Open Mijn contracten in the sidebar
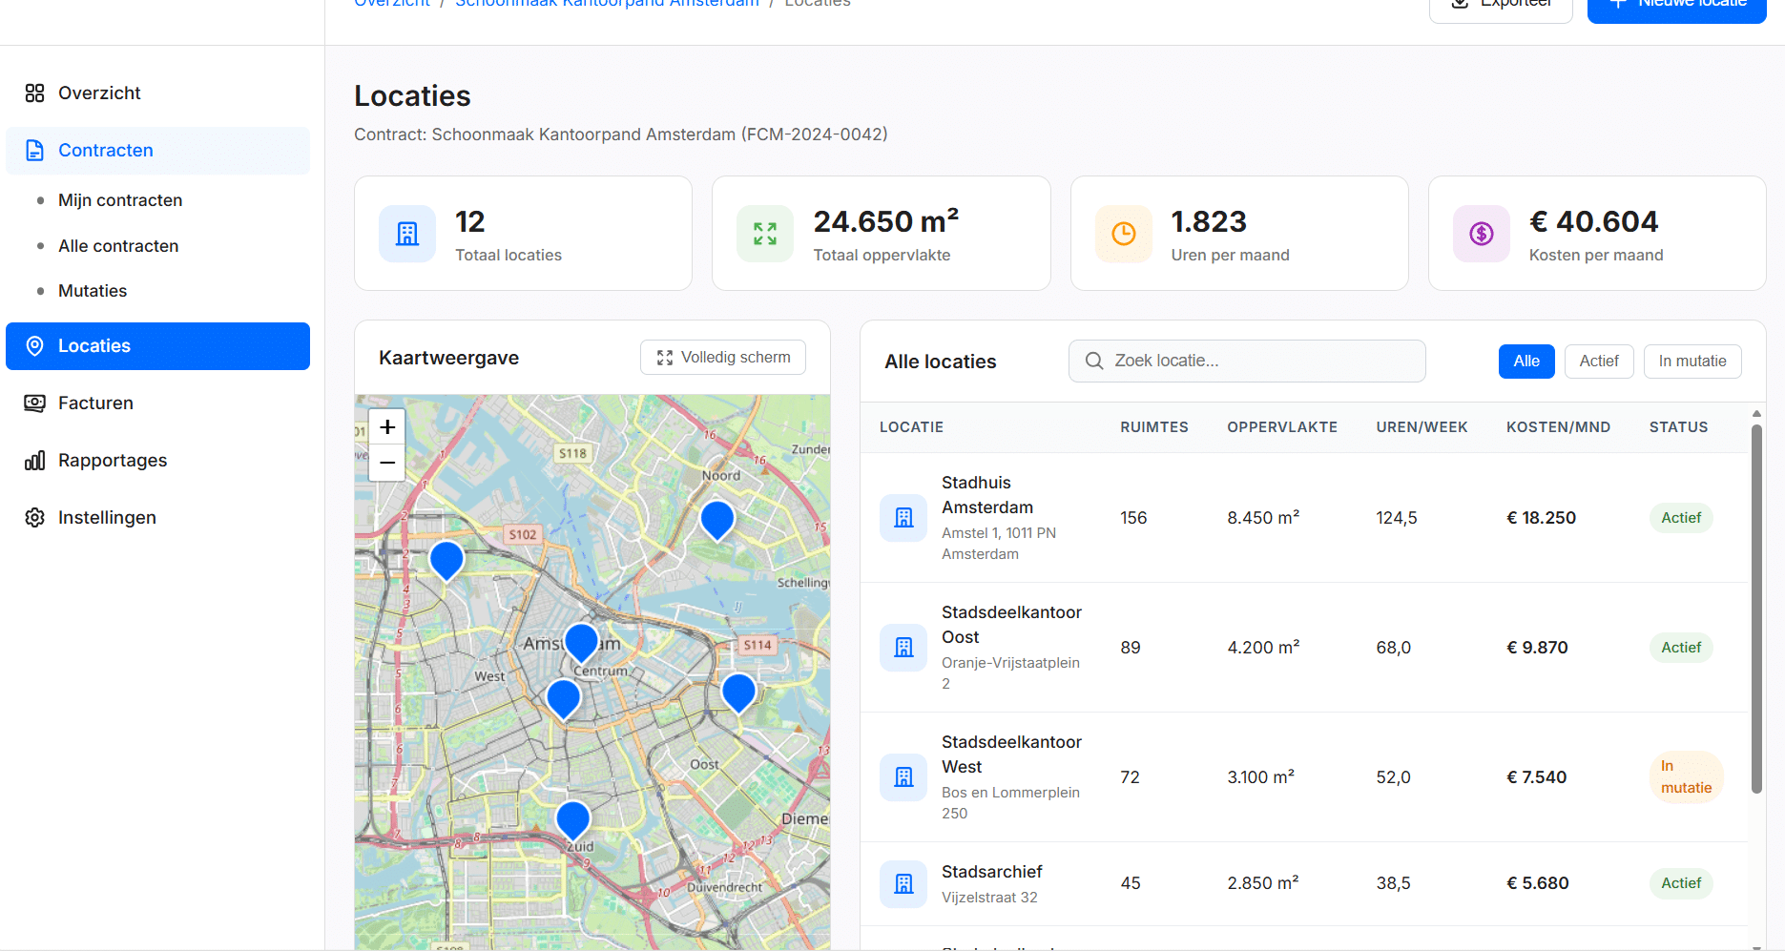 (120, 199)
